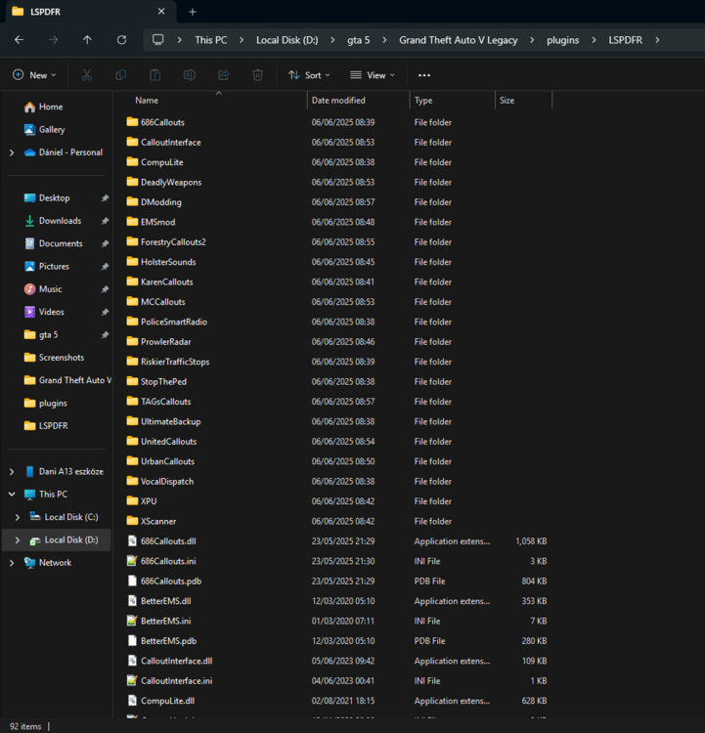Open Videos in the sidebar
This screenshot has width=705, height=733.
point(44,312)
